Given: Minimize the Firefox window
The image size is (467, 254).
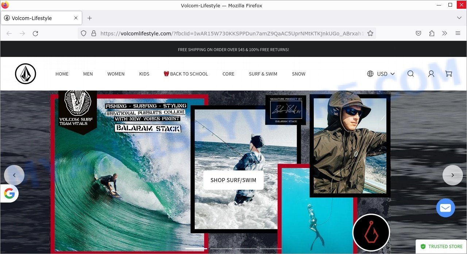Looking at the screenshot, I should tap(439, 5).
